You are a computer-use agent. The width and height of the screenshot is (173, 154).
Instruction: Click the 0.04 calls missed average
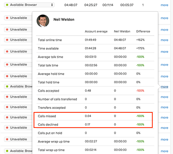(88, 116)
